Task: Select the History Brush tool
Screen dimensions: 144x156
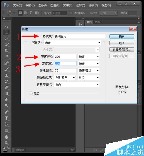Action: pos(6,81)
